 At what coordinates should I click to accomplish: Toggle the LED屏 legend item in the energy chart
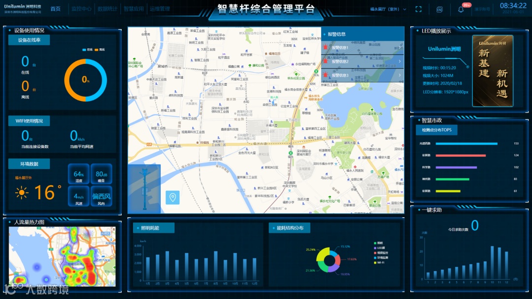click(379, 248)
